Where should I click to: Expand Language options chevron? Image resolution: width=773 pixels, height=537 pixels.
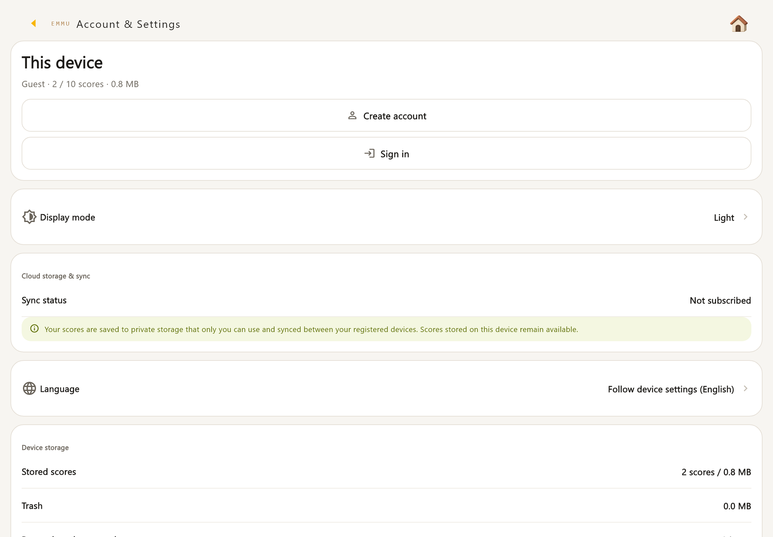tap(745, 389)
